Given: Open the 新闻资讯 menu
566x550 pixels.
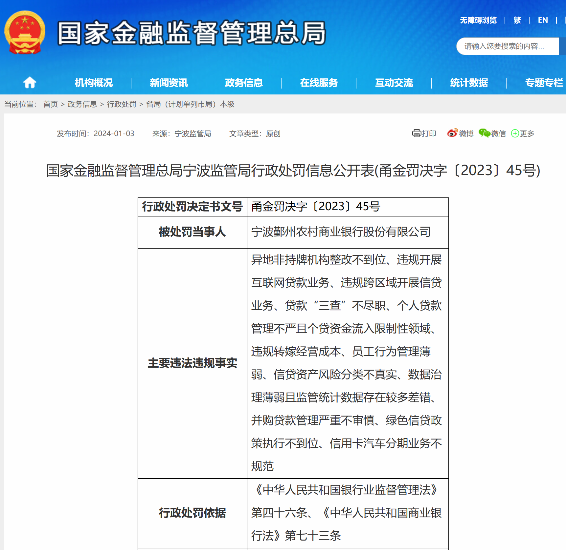Looking at the screenshot, I should (169, 83).
